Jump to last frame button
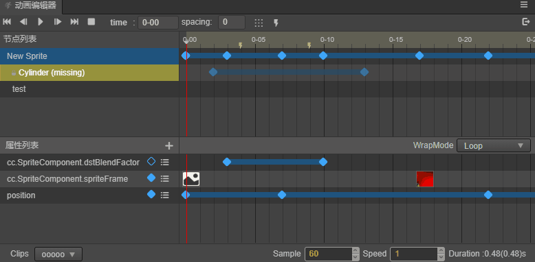The height and width of the screenshot is (262, 535). [74, 22]
